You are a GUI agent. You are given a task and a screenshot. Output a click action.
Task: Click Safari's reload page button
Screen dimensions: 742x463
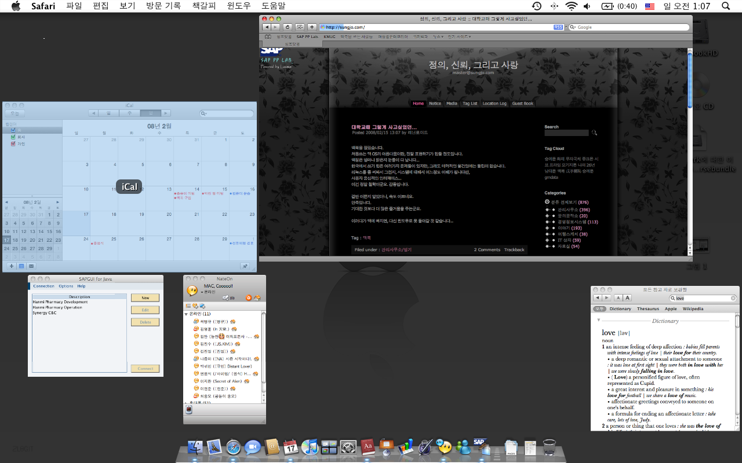pyautogui.click(x=288, y=27)
